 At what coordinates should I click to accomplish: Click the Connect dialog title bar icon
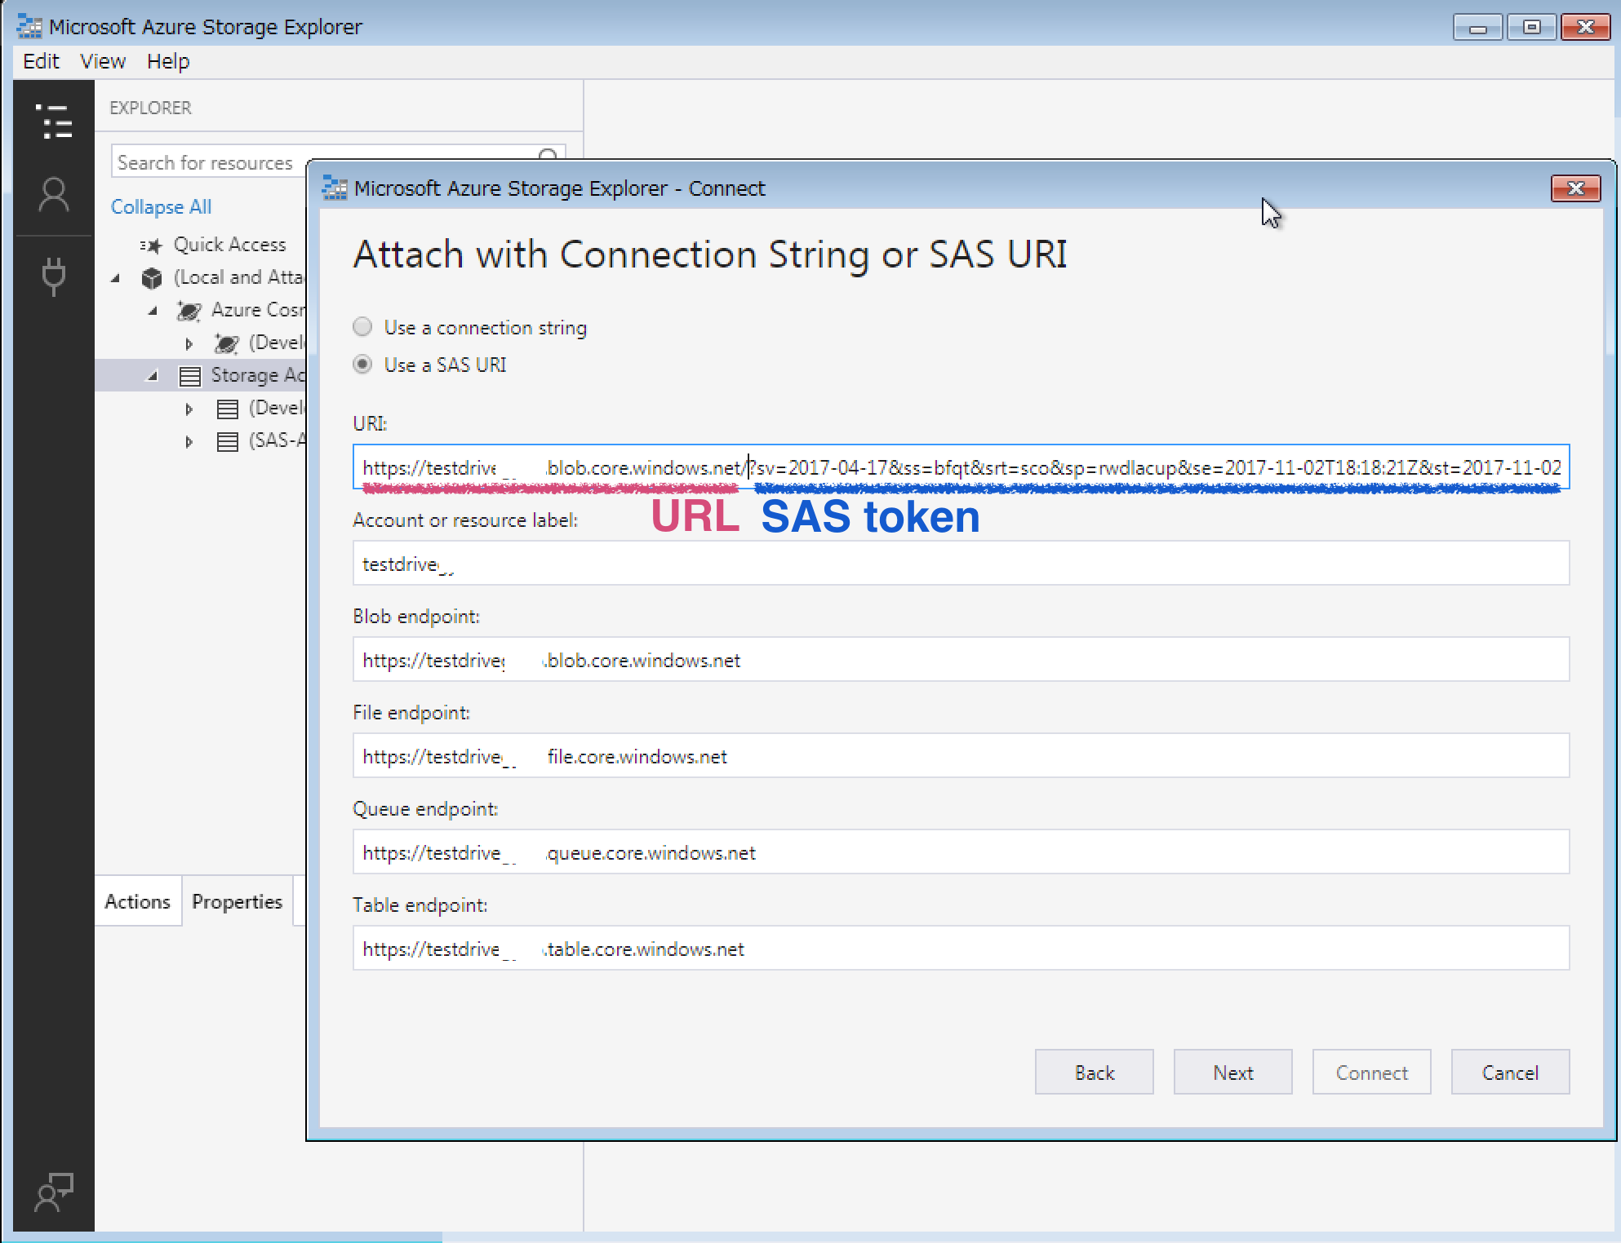click(335, 188)
